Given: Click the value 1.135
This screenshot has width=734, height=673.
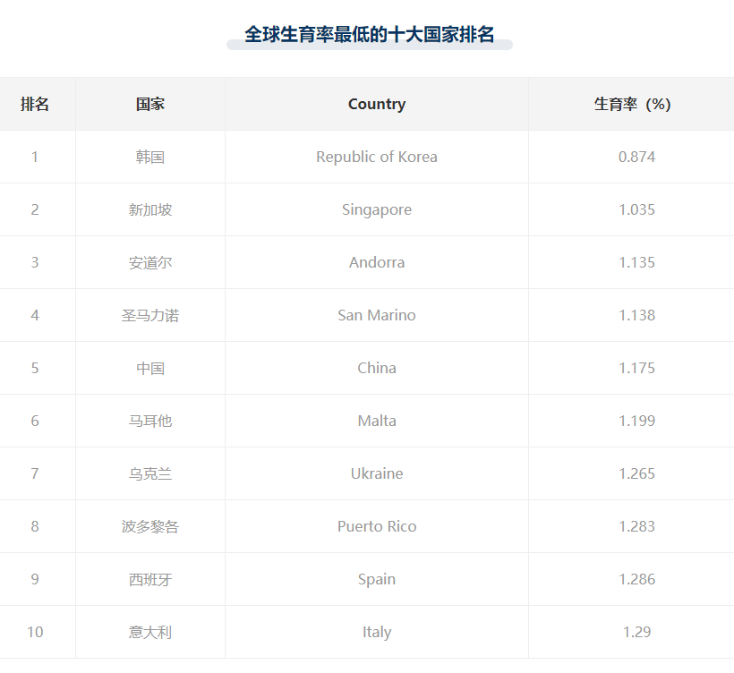Looking at the screenshot, I should click(x=636, y=262).
